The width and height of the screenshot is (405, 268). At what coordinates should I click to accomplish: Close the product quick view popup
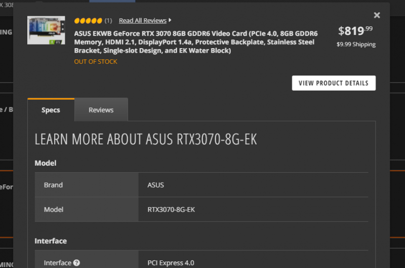tap(377, 16)
